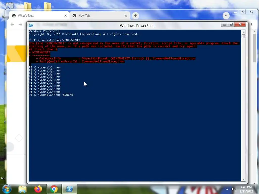Show hidden tray icons arrow
259x194 pixels.
pyautogui.click(x=227, y=189)
